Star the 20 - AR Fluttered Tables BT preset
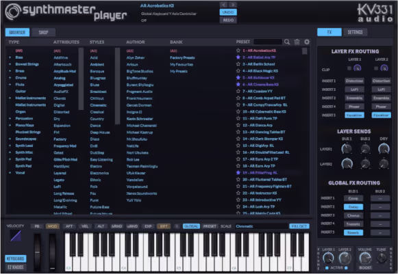 (238, 180)
